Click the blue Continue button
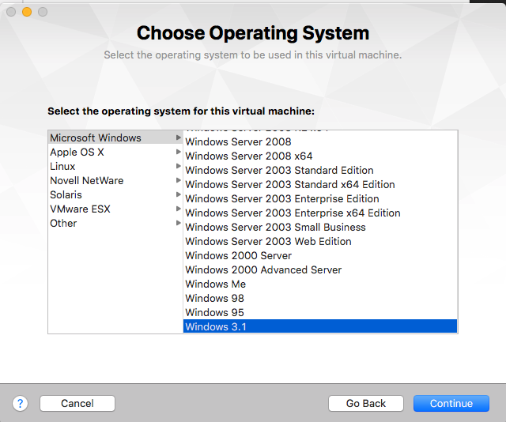This screenshot has height=422, width=506. [x=451, y=403]
